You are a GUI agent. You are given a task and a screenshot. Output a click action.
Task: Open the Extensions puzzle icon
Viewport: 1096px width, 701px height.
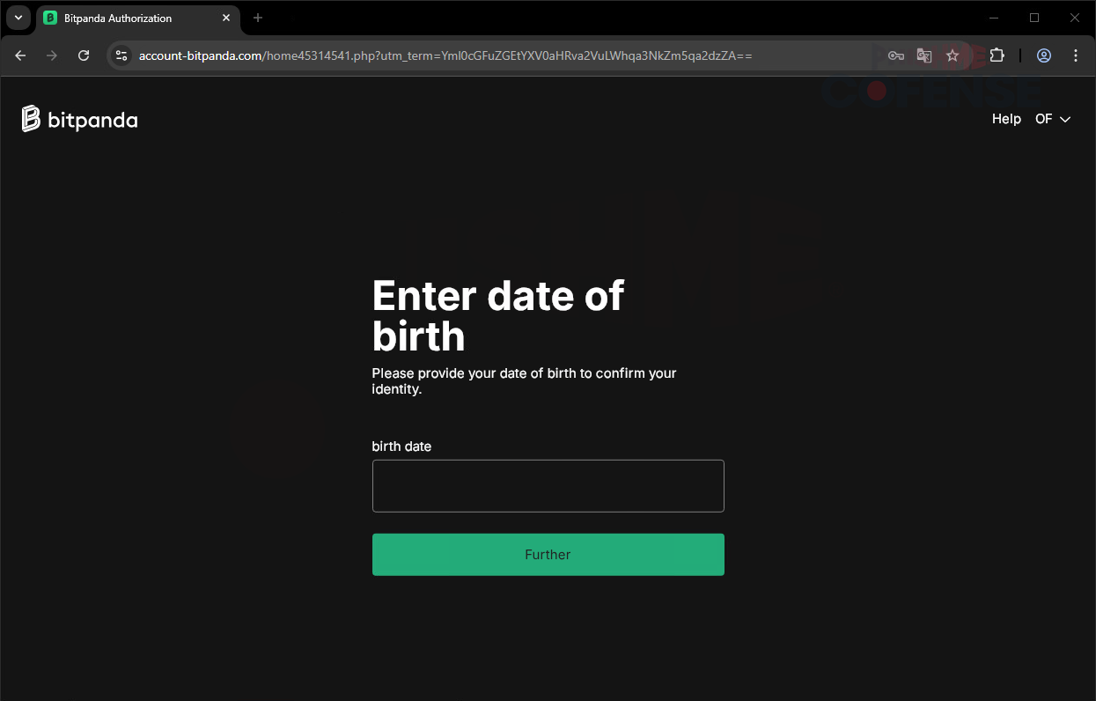point(997,55)
